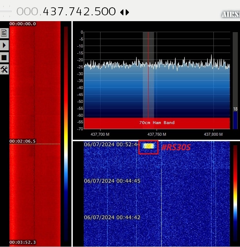Start playback with the play icon

click(4, 45)
